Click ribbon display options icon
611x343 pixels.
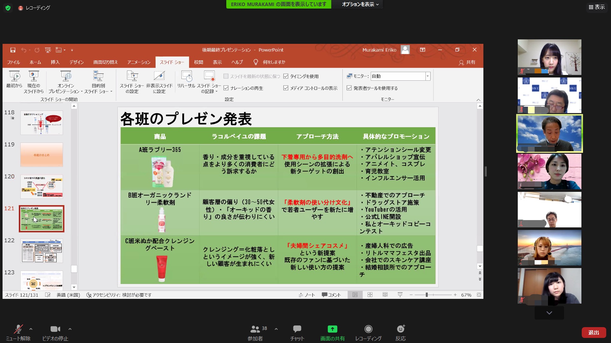422,50
